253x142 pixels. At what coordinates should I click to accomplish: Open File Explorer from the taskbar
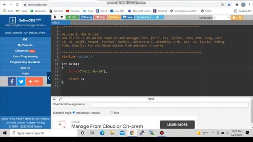tap(112, 133)
